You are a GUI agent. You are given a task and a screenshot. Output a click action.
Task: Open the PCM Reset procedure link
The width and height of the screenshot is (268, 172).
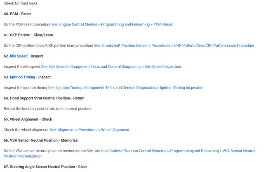pos(112,24)
